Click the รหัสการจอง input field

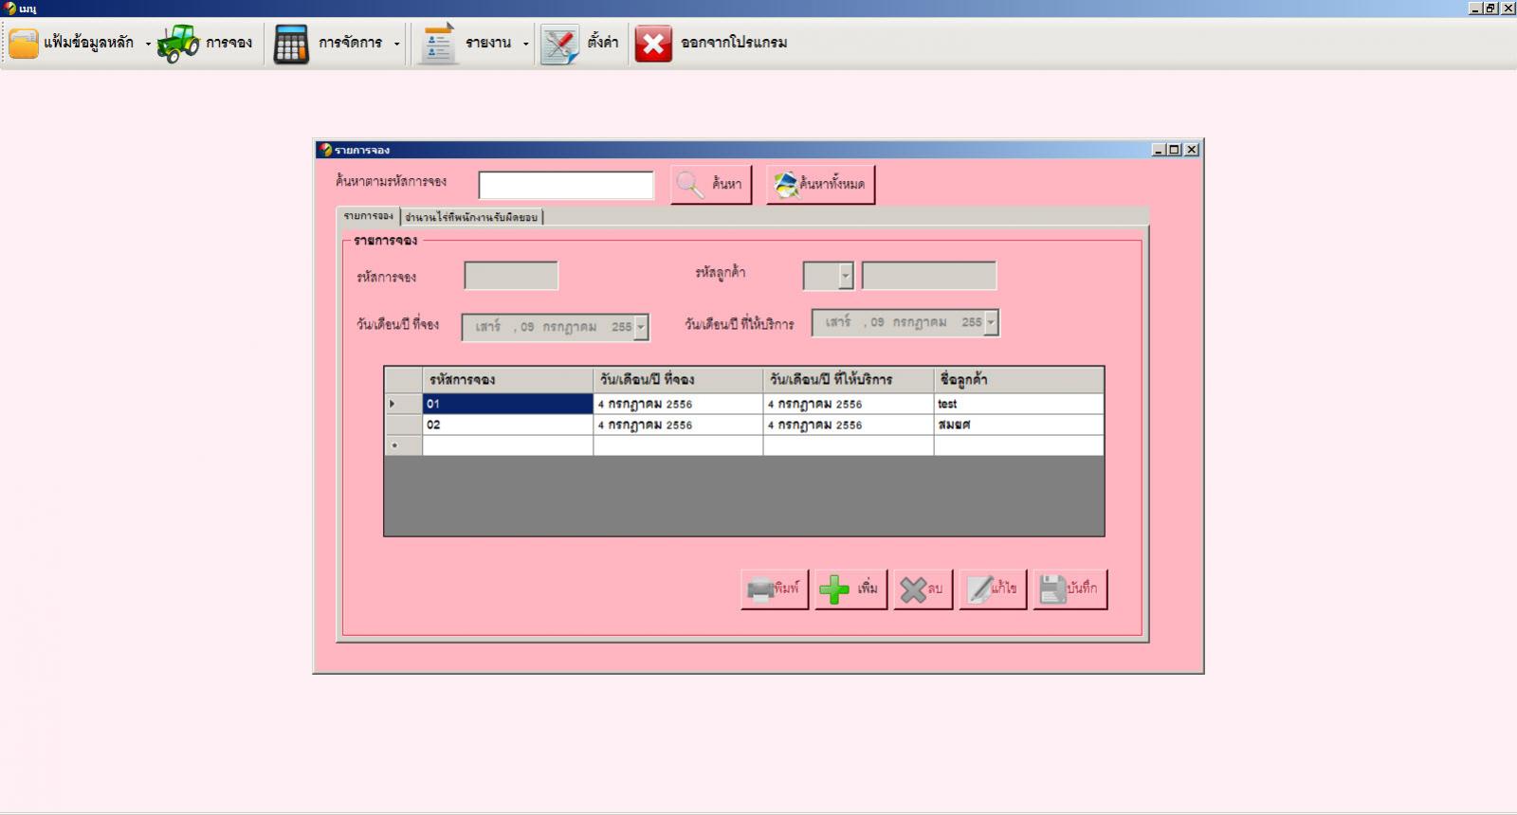[x=511, y=276]
